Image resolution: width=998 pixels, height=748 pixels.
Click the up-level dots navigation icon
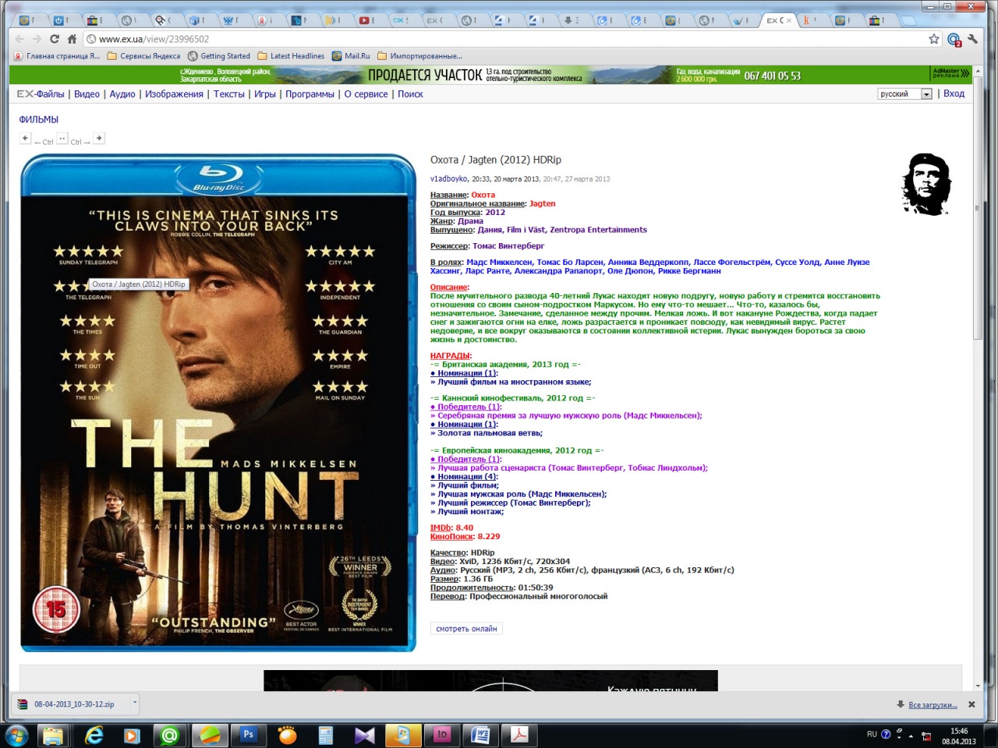click(62, 138)
